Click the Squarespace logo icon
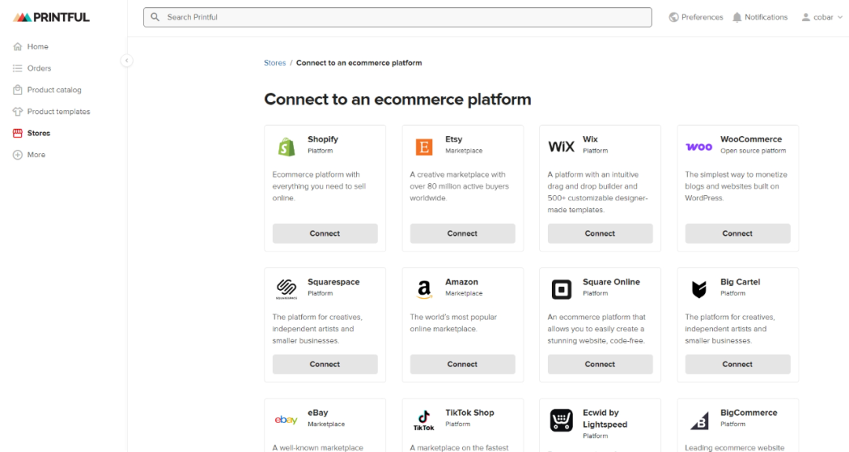Image resolution: width=849 pixels, height=452 pixels. pos(286,289)
